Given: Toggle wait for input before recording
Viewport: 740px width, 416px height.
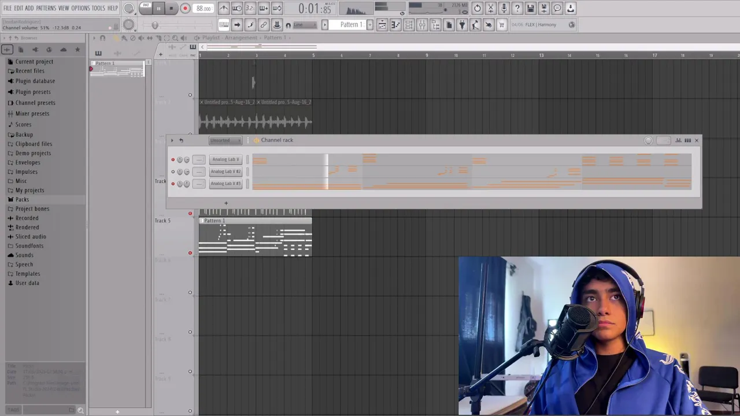Looking at the screenshot, I should pyautogui.click(x=237, y=8).
